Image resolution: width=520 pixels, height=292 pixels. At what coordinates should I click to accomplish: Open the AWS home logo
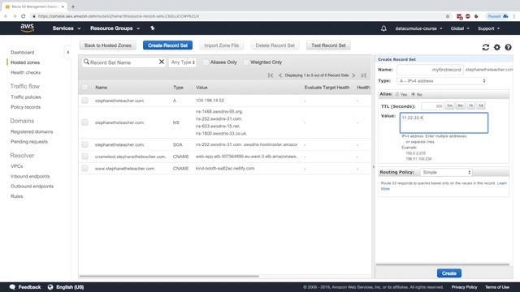click(x=27, y=28)
